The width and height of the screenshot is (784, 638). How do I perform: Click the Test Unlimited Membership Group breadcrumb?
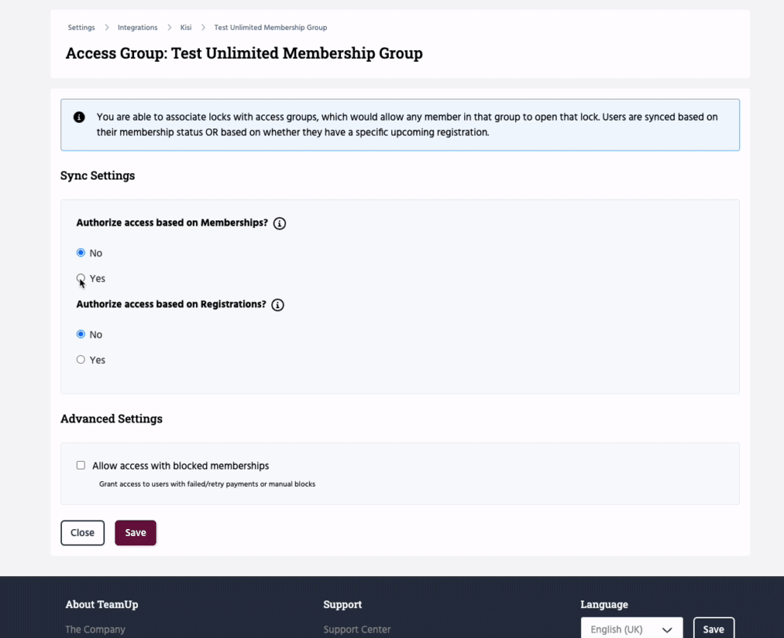point(270,27)
